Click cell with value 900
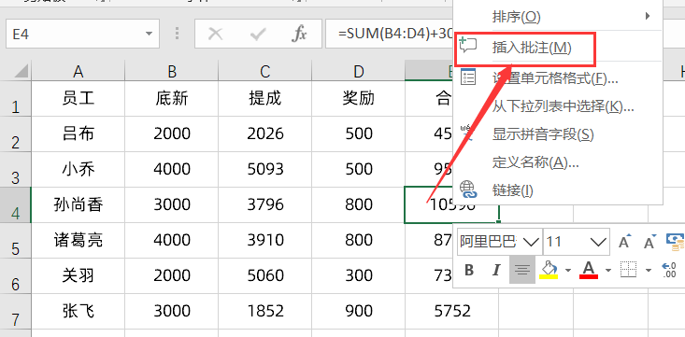This screenshot has height=337, width=685. click(359, 311)
